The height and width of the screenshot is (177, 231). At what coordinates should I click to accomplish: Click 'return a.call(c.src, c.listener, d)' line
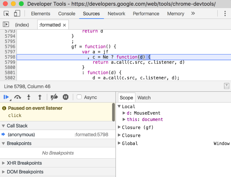pos(138,62)
